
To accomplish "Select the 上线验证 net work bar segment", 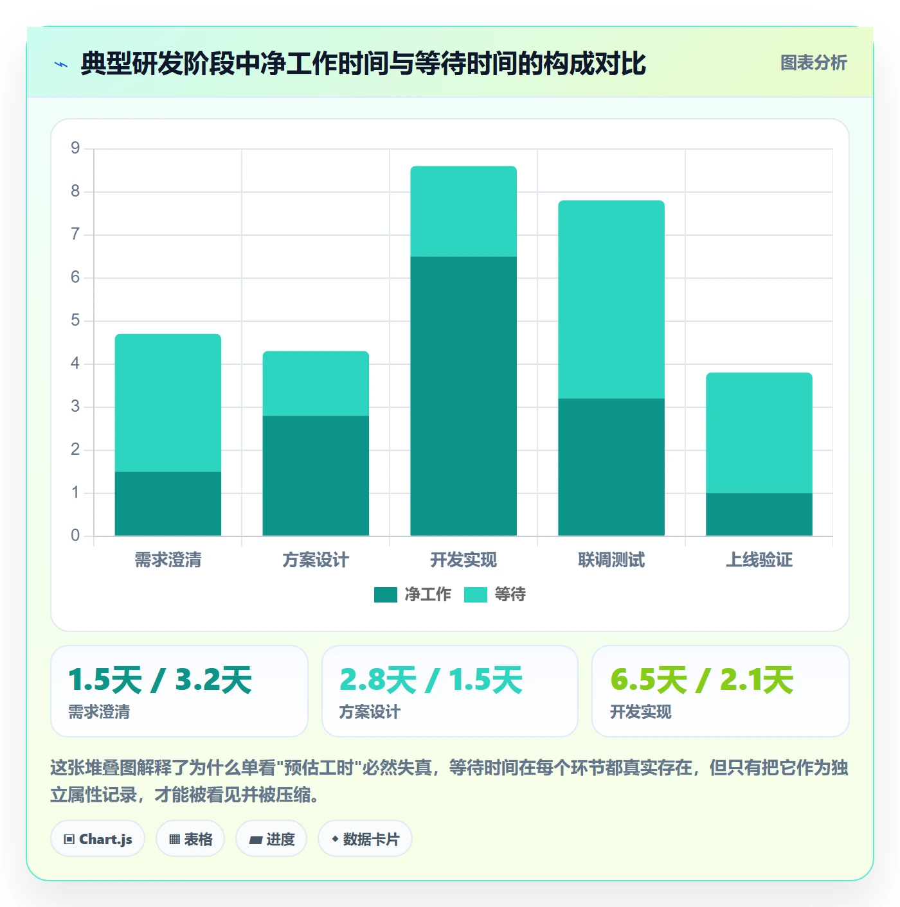I will point(759,515).
